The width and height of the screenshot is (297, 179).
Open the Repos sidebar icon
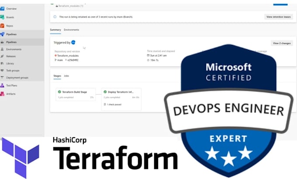coord(2,26)
